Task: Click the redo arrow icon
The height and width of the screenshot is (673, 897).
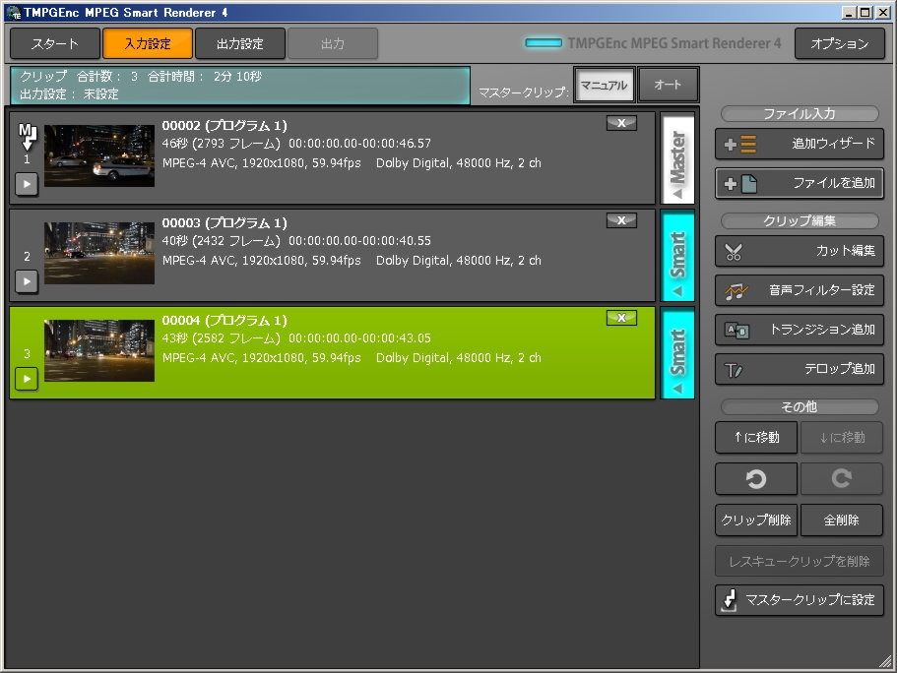Action: coord(841,478)
